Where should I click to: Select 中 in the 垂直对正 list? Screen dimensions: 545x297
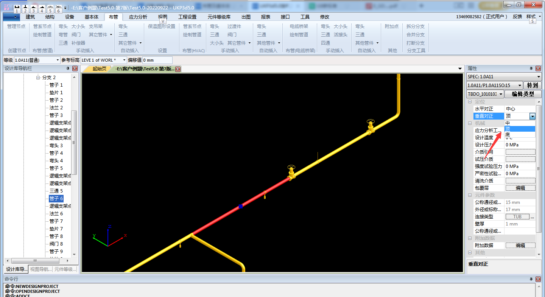[520, 123]
